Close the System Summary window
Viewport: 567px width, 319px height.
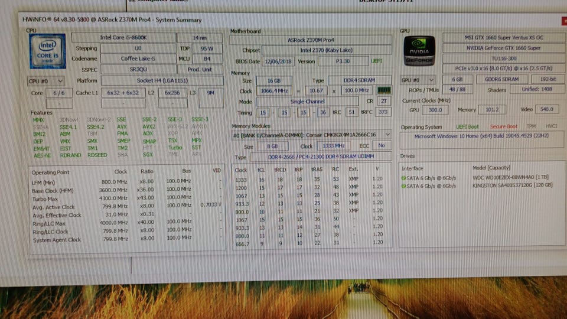pos(564,21)
